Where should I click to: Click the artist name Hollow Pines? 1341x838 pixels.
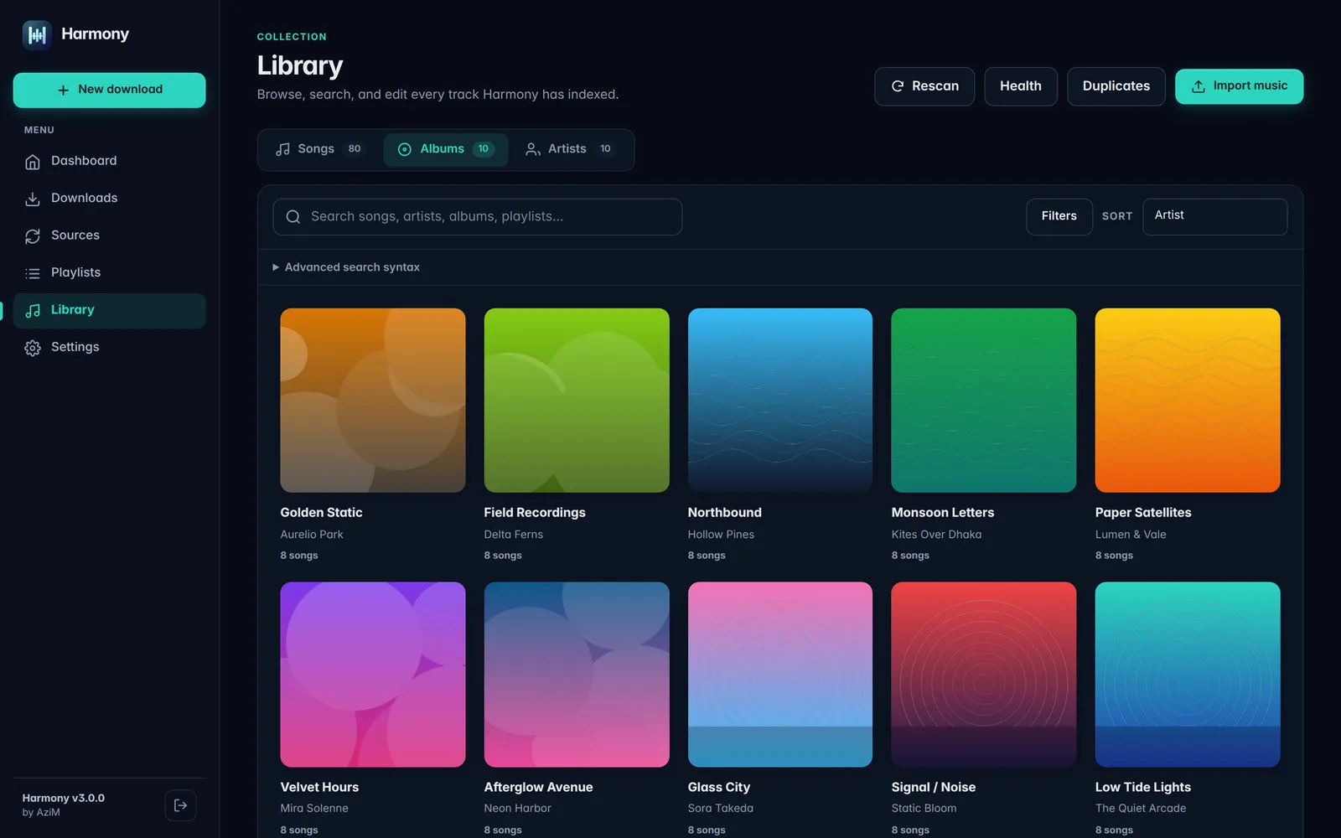click(x=721, y=535)
